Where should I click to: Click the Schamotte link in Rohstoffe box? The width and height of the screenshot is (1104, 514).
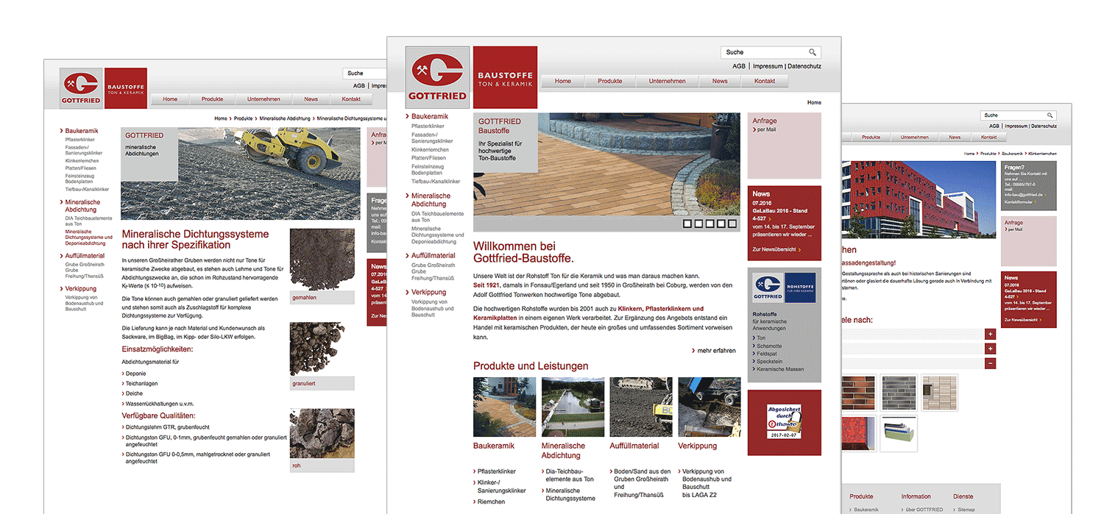tap(769, 346)
